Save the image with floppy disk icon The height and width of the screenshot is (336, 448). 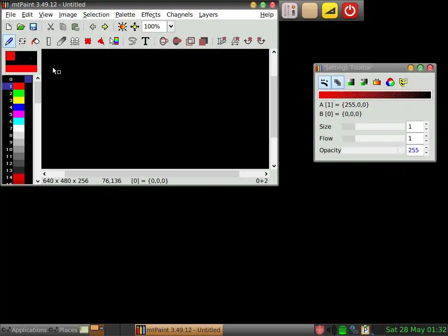pyautogui.click(x=33, y=27)
